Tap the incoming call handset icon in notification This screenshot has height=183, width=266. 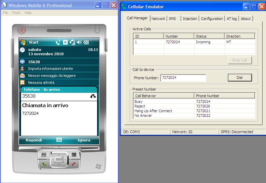pyautogui.click(x=93, y=96)
